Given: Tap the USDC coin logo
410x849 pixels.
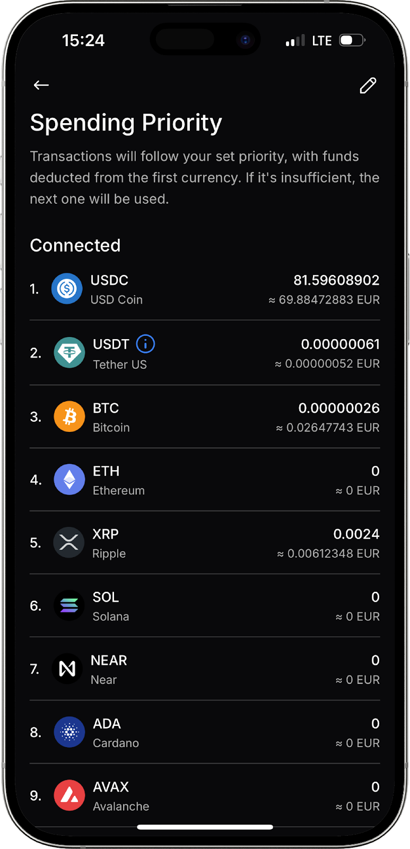Looking at the screenshot, I should coord(67,289).
